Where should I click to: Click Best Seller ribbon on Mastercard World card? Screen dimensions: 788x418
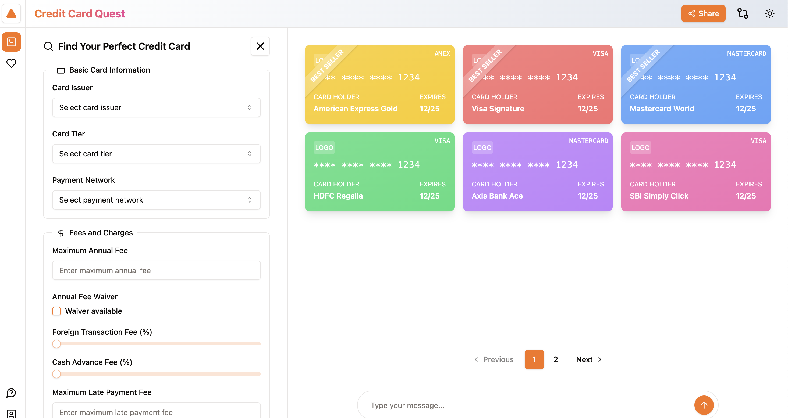point(643,66)
